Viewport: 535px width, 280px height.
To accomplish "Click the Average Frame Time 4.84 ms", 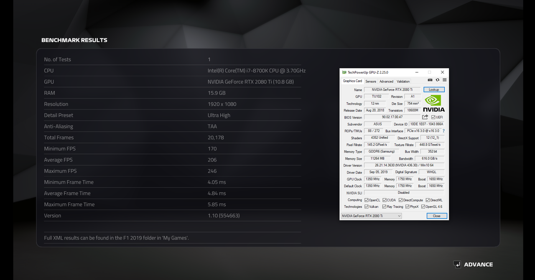I will coord(217,193).
